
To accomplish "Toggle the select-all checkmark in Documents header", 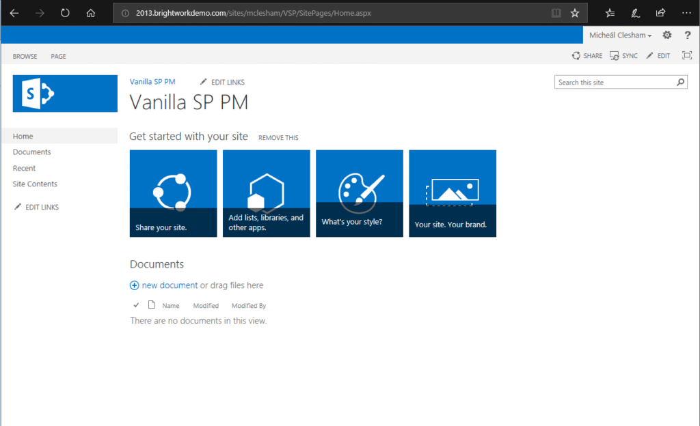I will tap(136, 305).
